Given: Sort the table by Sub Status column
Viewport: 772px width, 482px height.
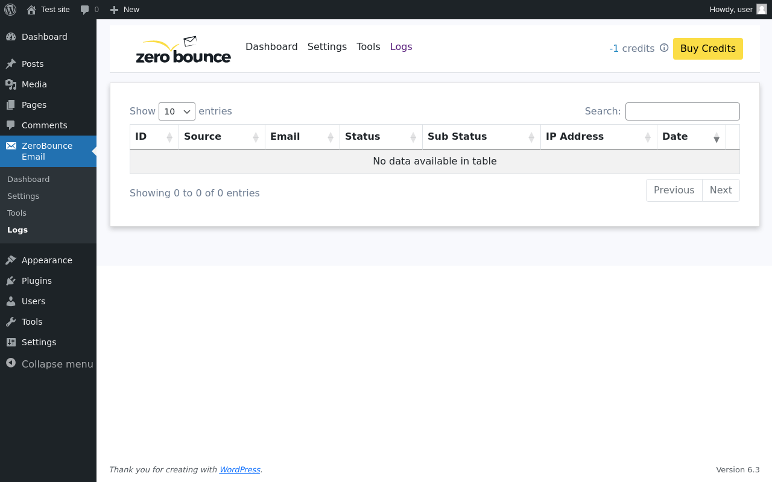Looking at the screenshot, I should (x=481, y=137).
